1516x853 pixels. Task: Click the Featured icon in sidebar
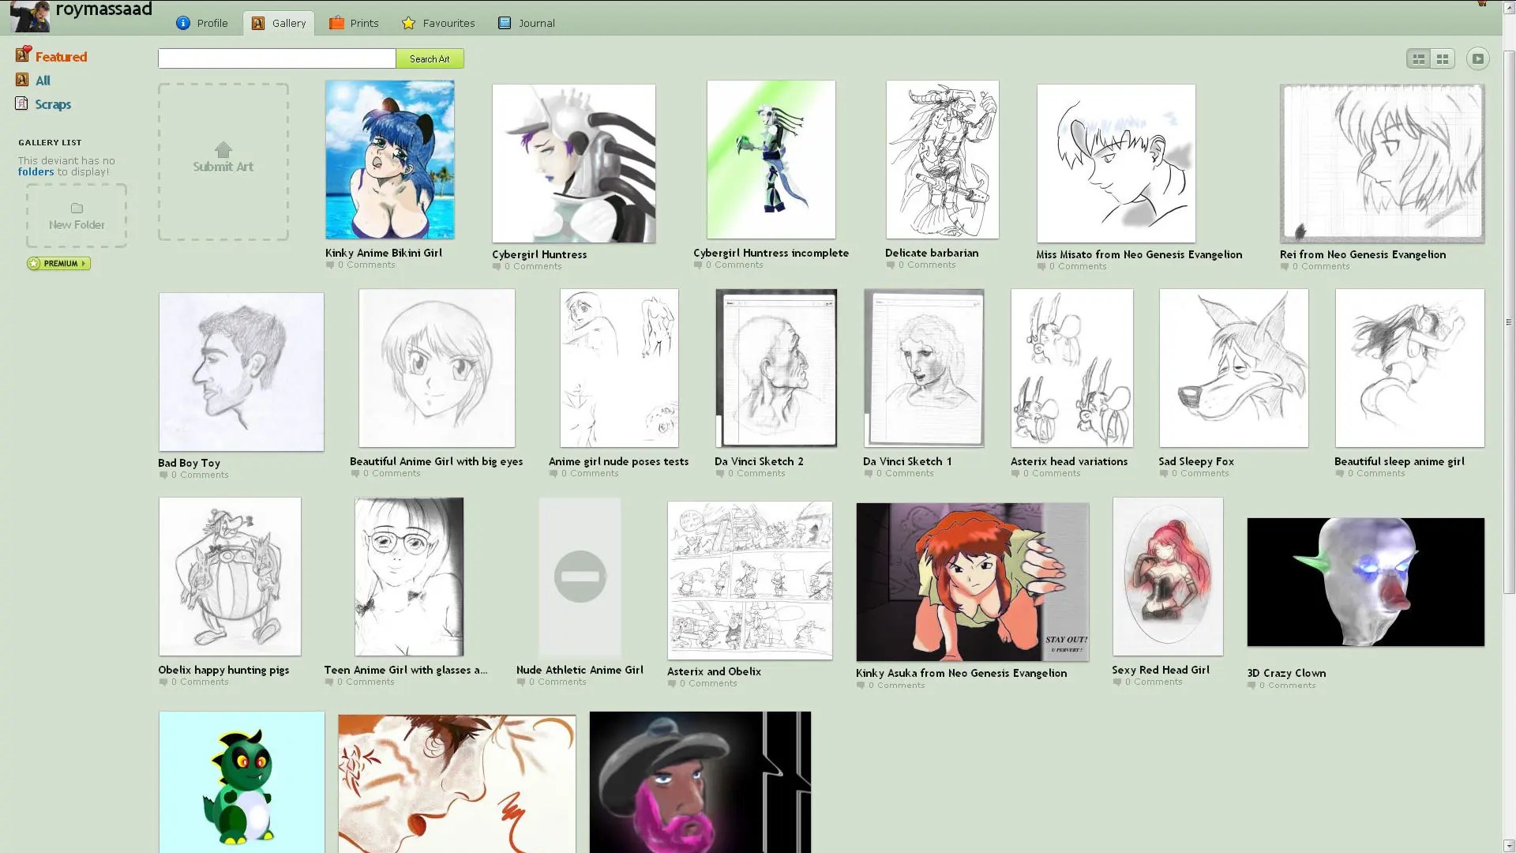pos(23,54)
